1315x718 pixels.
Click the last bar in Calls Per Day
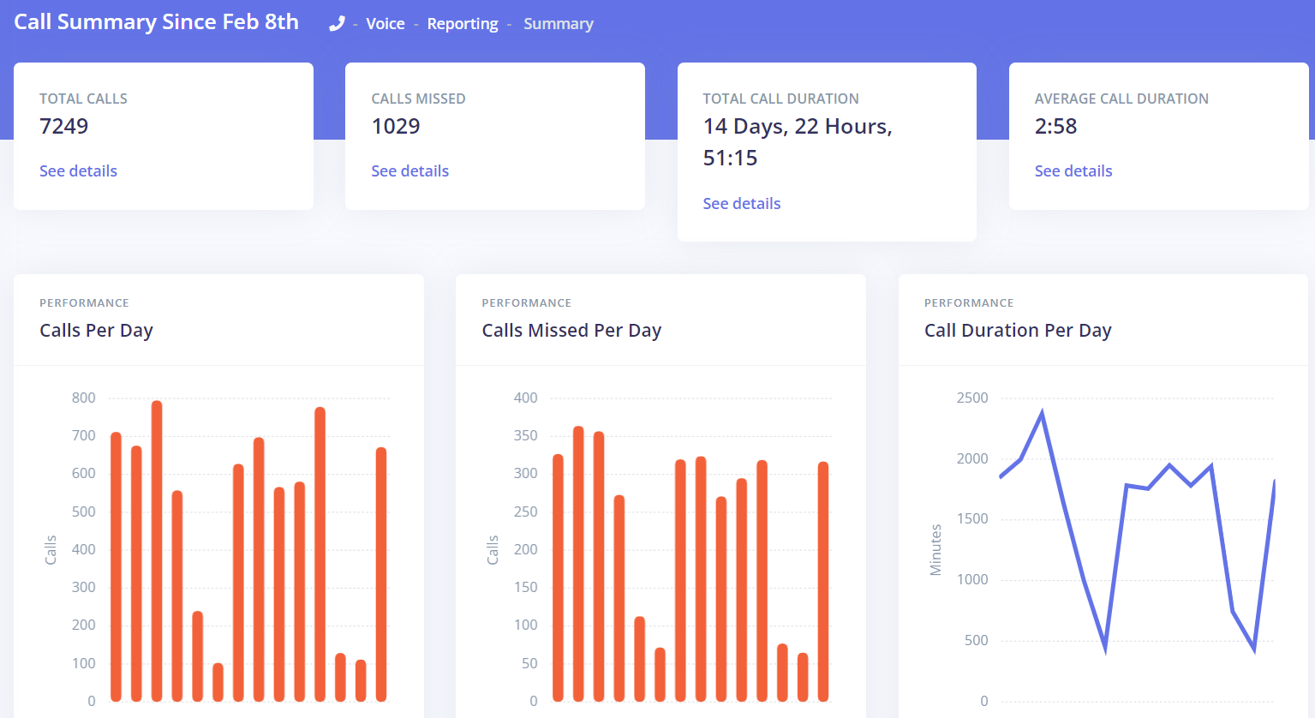[x=381, y=574]
